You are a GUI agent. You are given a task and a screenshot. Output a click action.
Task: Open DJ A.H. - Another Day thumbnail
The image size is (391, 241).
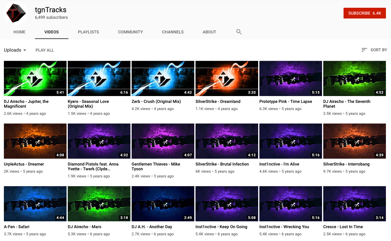click(163, 204)
